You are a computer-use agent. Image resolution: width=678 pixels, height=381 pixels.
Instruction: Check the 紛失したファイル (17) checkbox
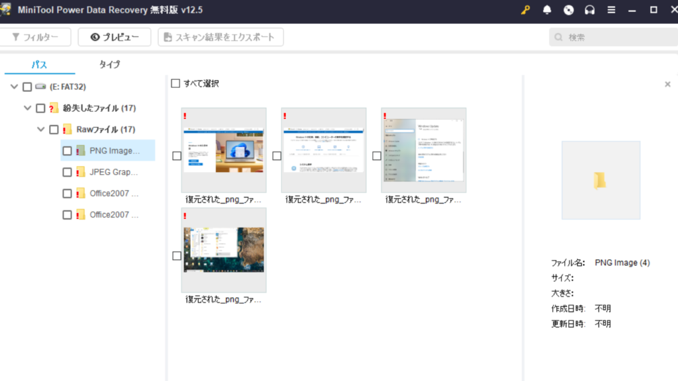40,108
